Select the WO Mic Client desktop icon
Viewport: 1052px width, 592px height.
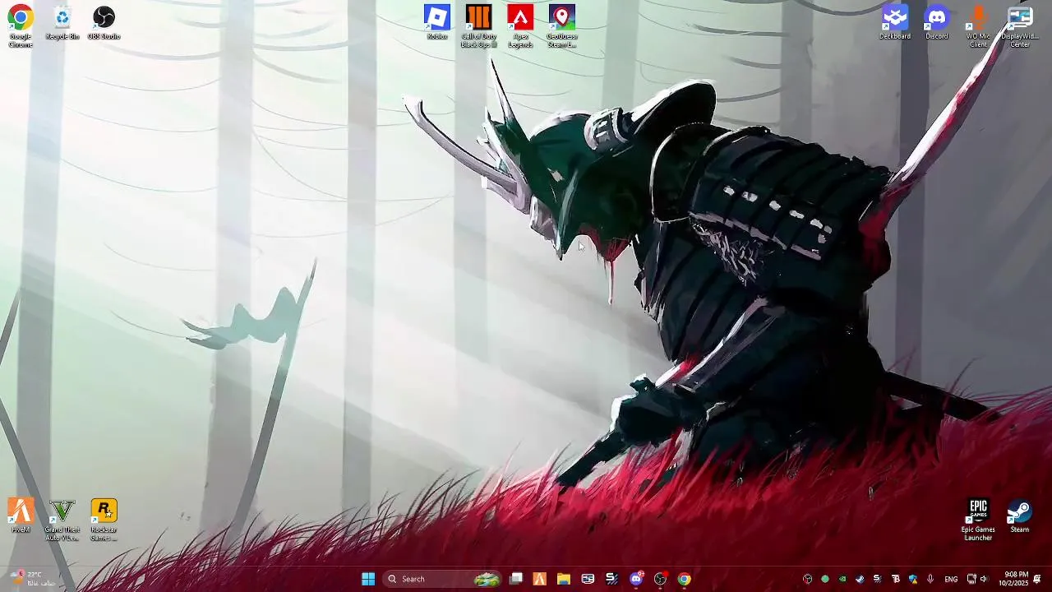978,26
